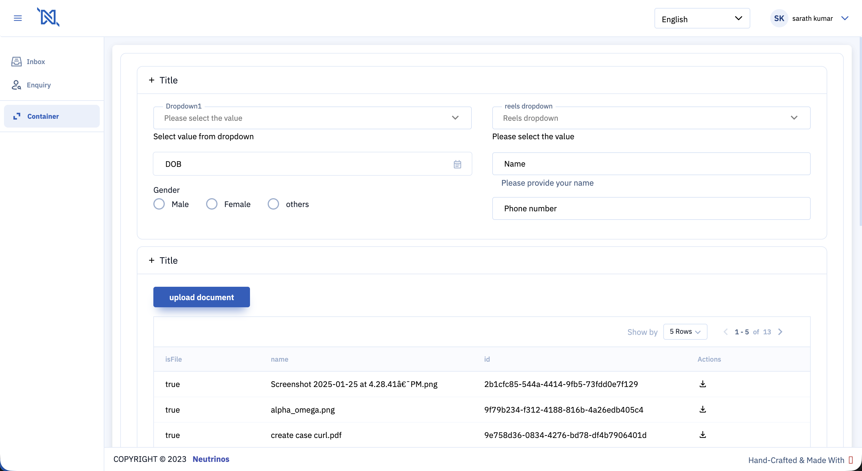
Task: Focus the Phone number input field
Action: pos(651,208)
